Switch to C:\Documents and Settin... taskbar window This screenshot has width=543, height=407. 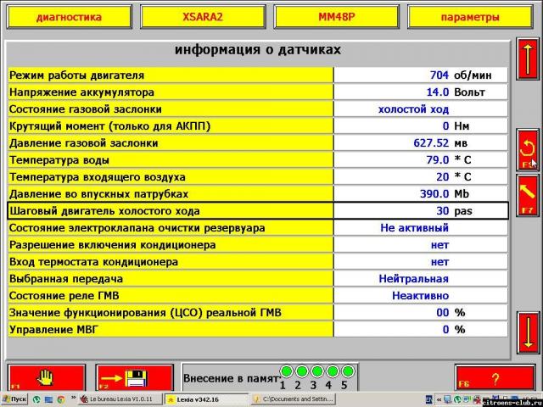pos(292,399)
